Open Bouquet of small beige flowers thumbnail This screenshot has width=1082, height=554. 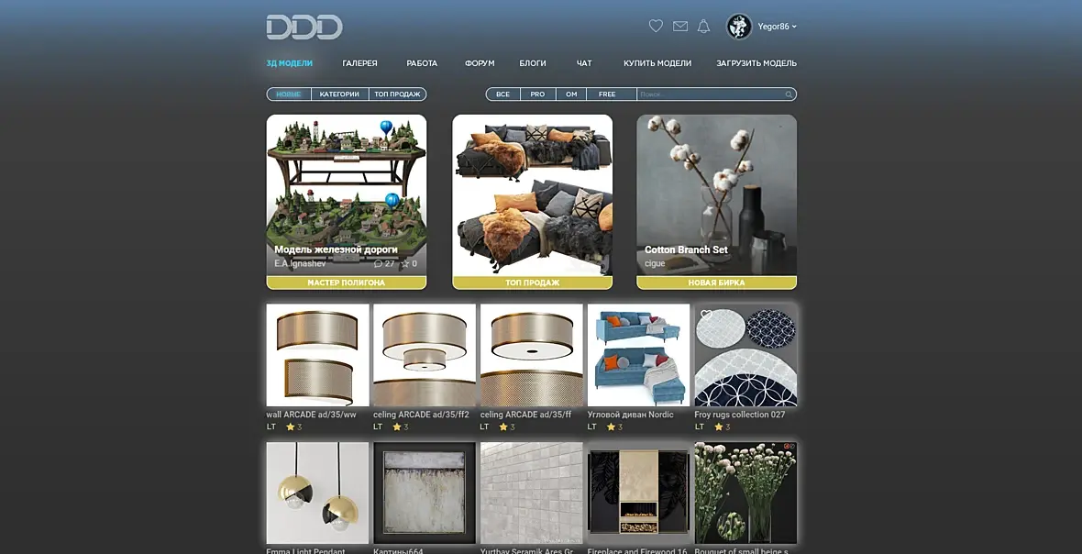745,493
